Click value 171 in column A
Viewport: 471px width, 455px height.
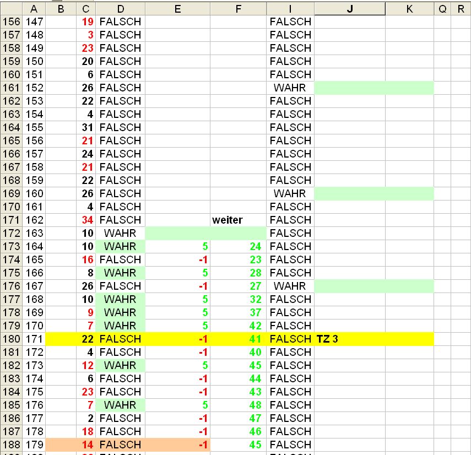tap(34, 339)
